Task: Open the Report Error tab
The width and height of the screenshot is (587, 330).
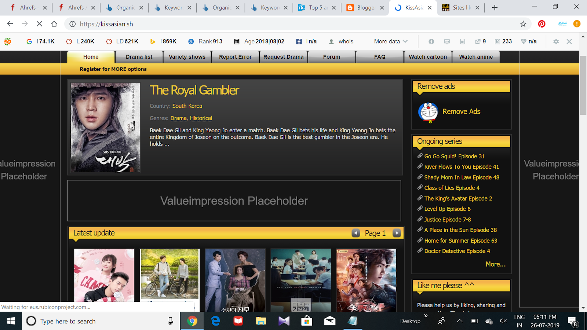Action: tap(236, 57)
